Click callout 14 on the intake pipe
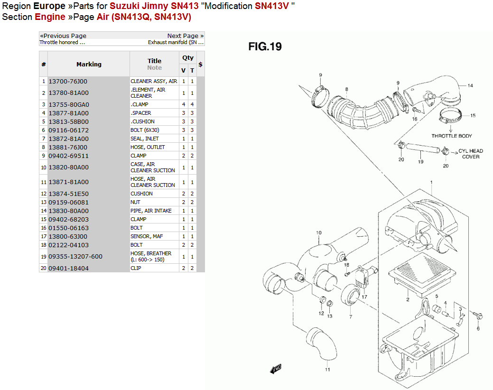493x390 pixels. pyautogui.click(x=470, y=85)
